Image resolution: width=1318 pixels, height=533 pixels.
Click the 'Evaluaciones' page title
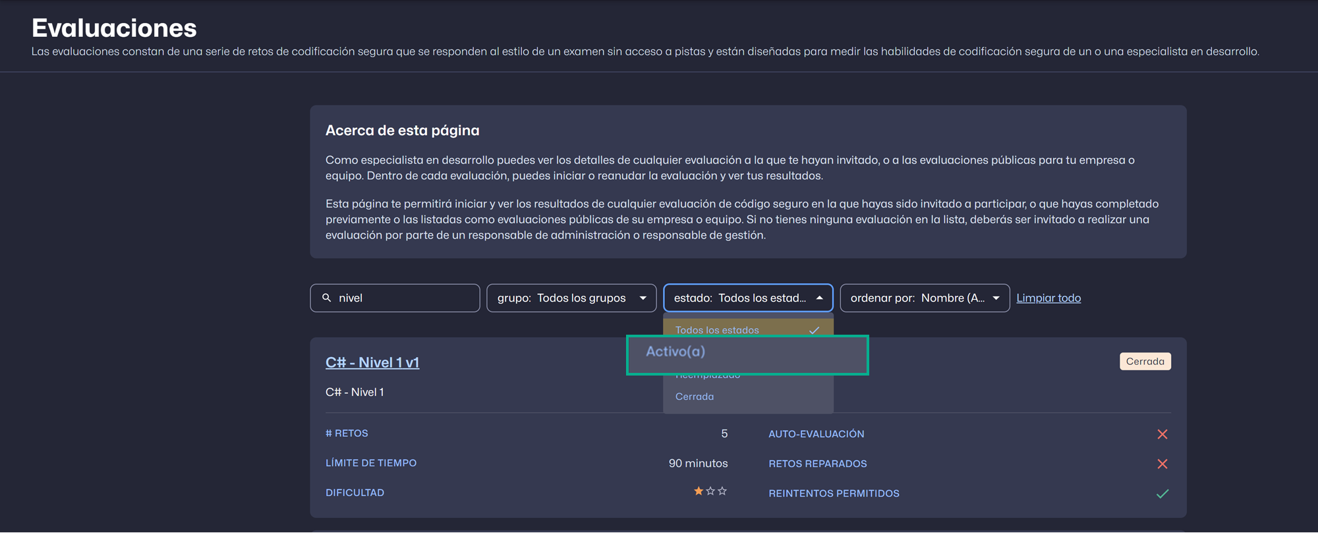(x=114, y=28)
